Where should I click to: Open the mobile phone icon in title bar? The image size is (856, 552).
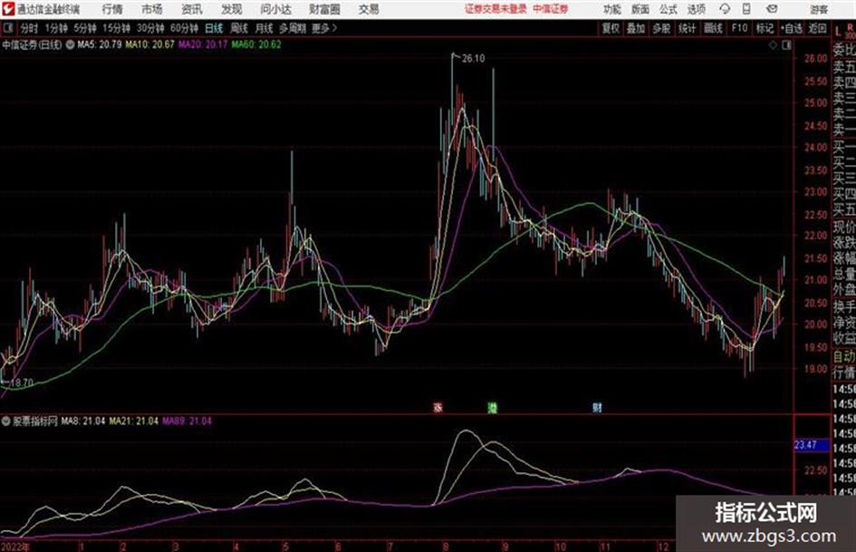click(746, 9)
